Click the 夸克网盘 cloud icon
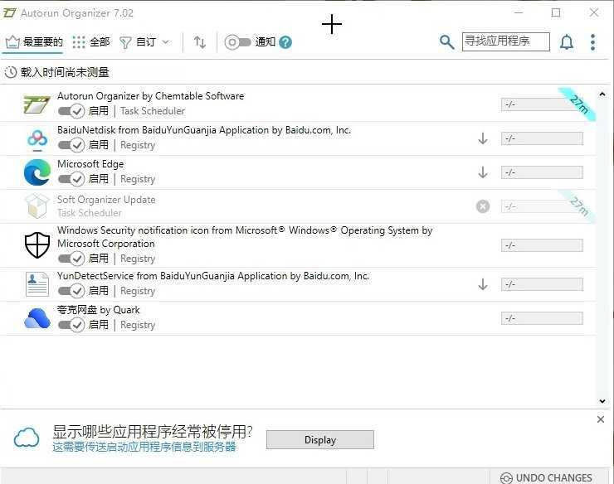 (x=37, y=317)
